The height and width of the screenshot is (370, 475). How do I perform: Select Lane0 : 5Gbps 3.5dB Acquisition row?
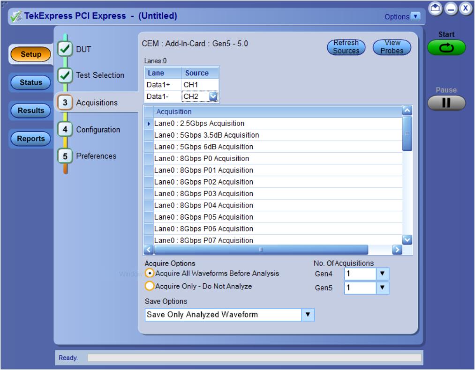278,135
